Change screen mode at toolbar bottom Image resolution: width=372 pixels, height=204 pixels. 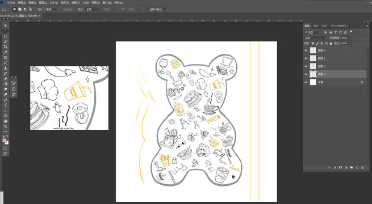(6, 154)
